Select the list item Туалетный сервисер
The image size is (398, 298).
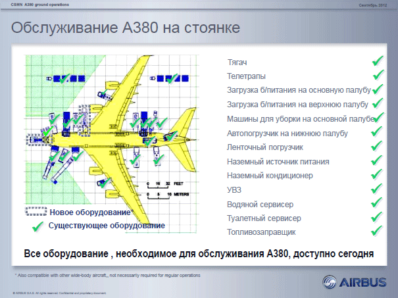click(x=264, y=218)
